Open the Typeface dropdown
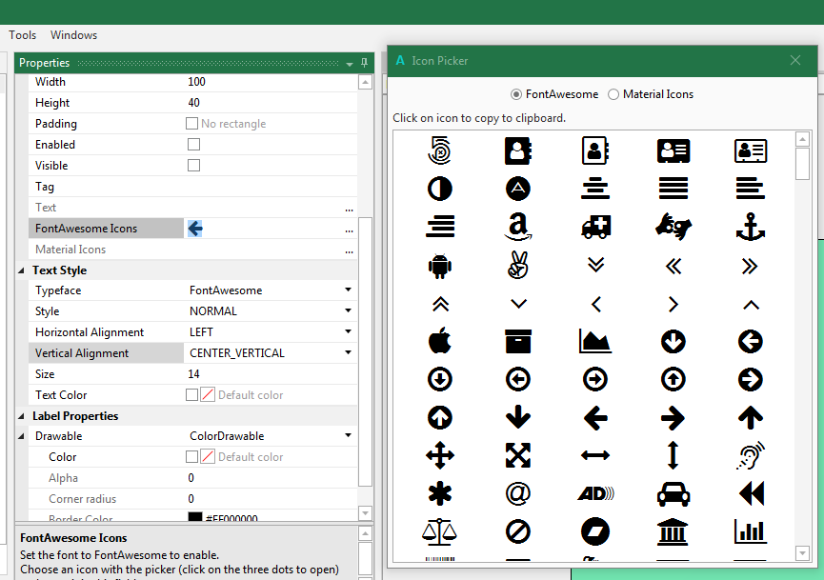824x580 pixels. pyautogui.click(x=348, y=290)
